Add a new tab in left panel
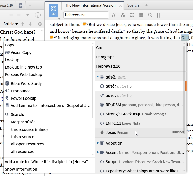The width and height of the screenshot is (193, 176). click(30, 5)
